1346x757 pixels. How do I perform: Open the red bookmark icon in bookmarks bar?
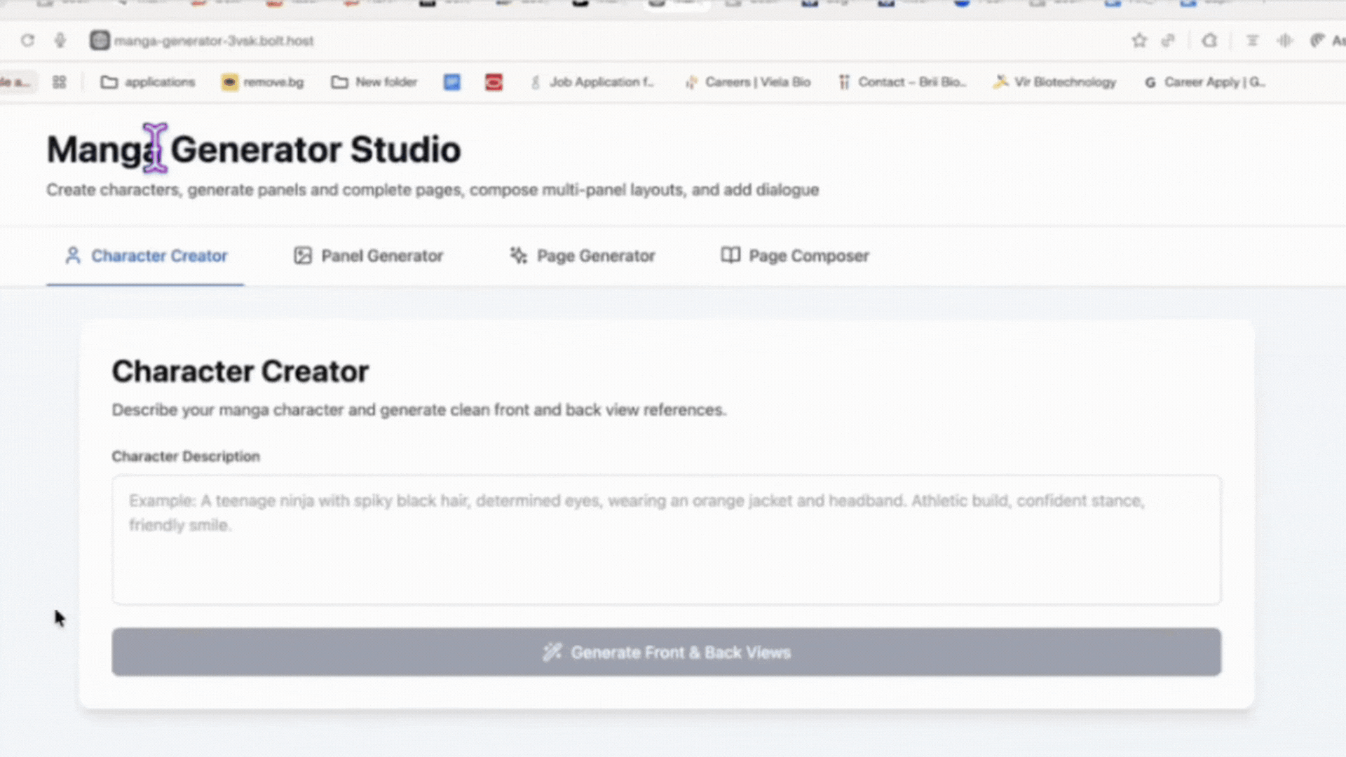tap(494, 83)
